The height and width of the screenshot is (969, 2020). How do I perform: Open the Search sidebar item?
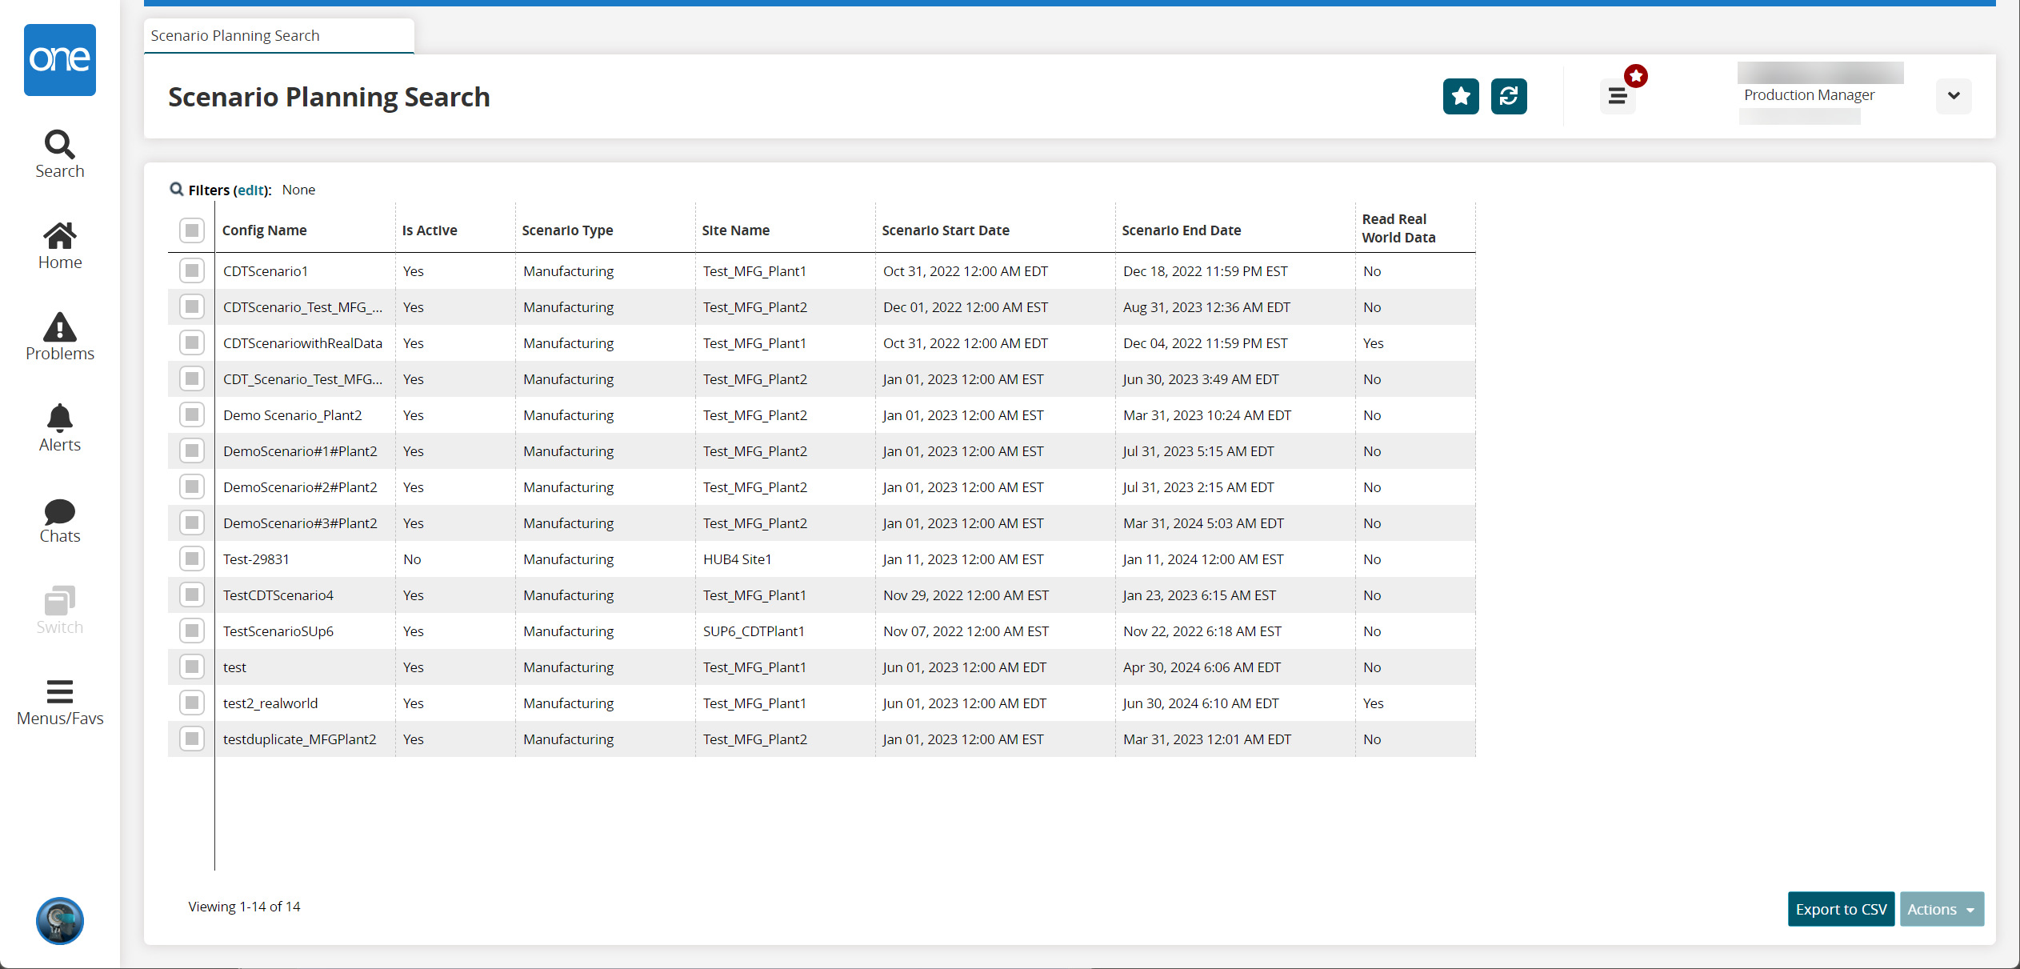click(60, 154)
